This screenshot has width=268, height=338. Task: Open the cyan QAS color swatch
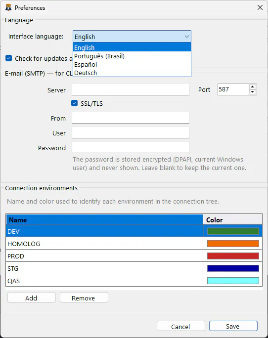pos(233,281)
